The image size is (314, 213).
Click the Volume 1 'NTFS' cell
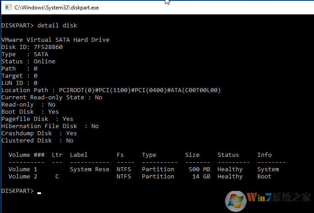pyautogui.click(x=124, y=169)
